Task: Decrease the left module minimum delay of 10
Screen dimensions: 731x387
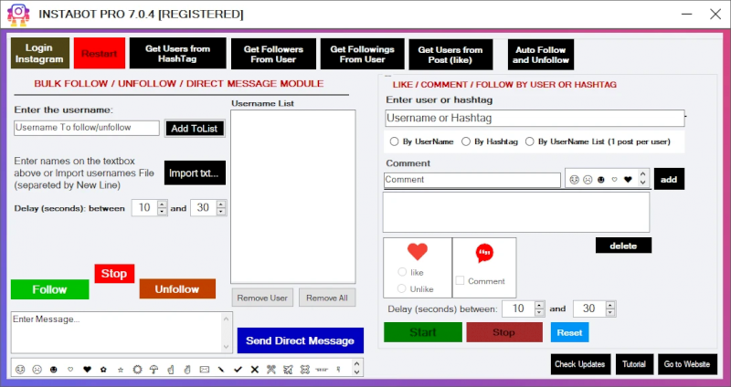Action: pyautogui.click(x=163, y=212)
